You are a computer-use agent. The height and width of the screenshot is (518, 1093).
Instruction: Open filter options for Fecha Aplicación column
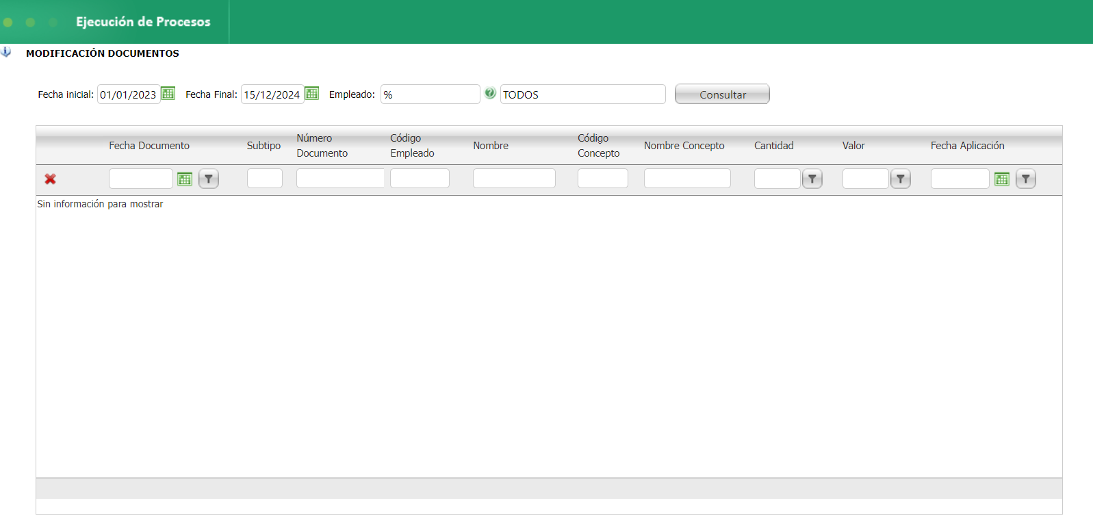coord(1026,179)
